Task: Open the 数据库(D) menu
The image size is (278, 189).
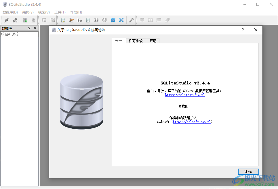Action: coord(10,12)
